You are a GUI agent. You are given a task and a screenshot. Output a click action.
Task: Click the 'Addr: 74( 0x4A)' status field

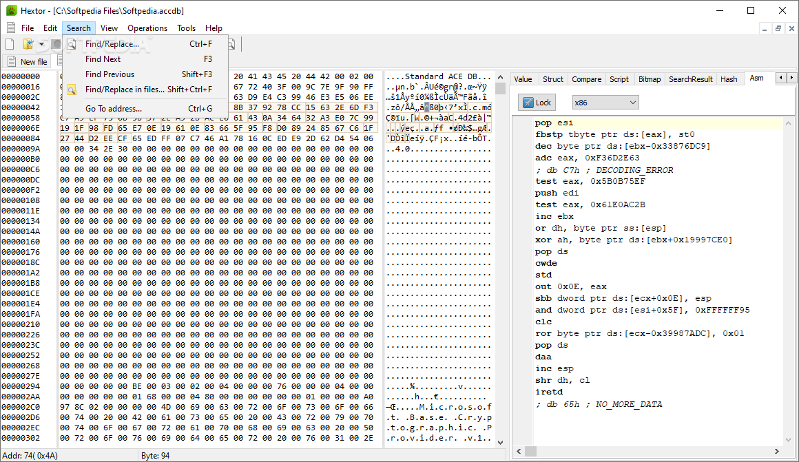30,456
